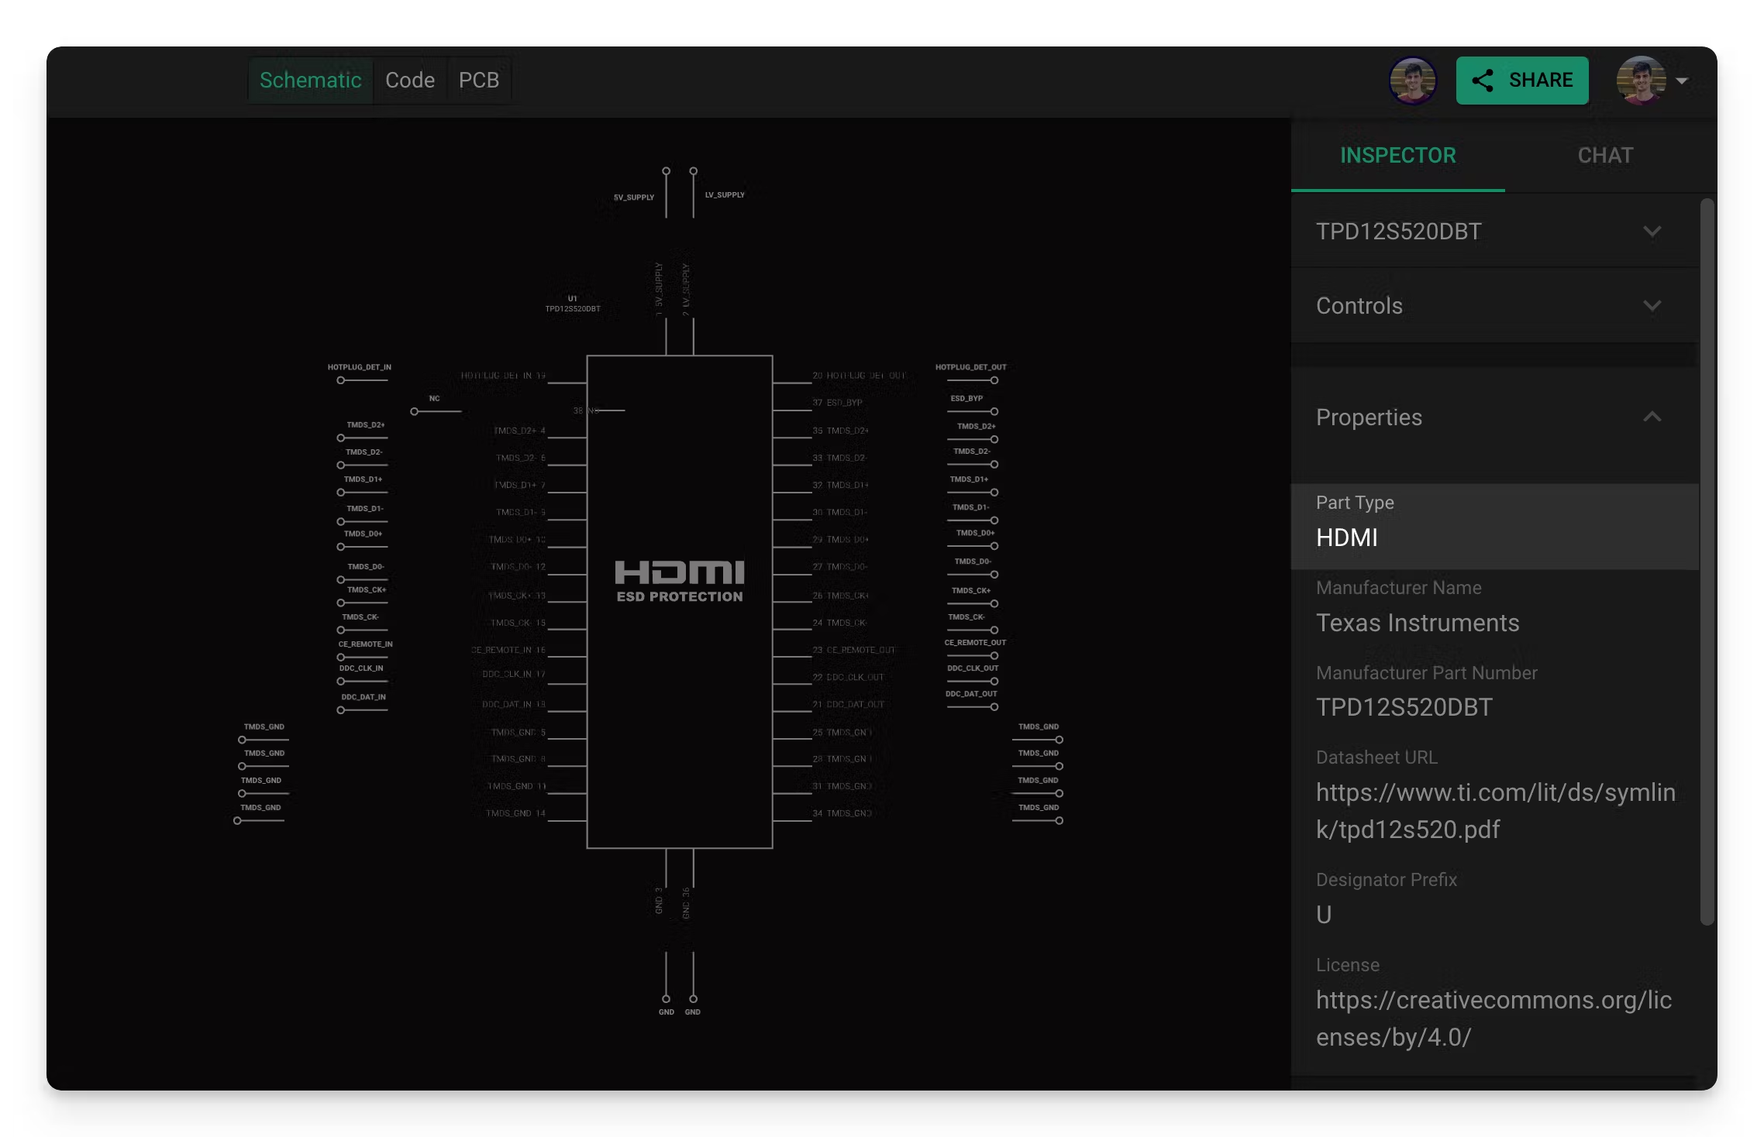Image resolution: width=1764 pixels, height=1137 pixels.
Task: Select the left TMDS_D0+ input terminal
Action: (x=362, y=540)
